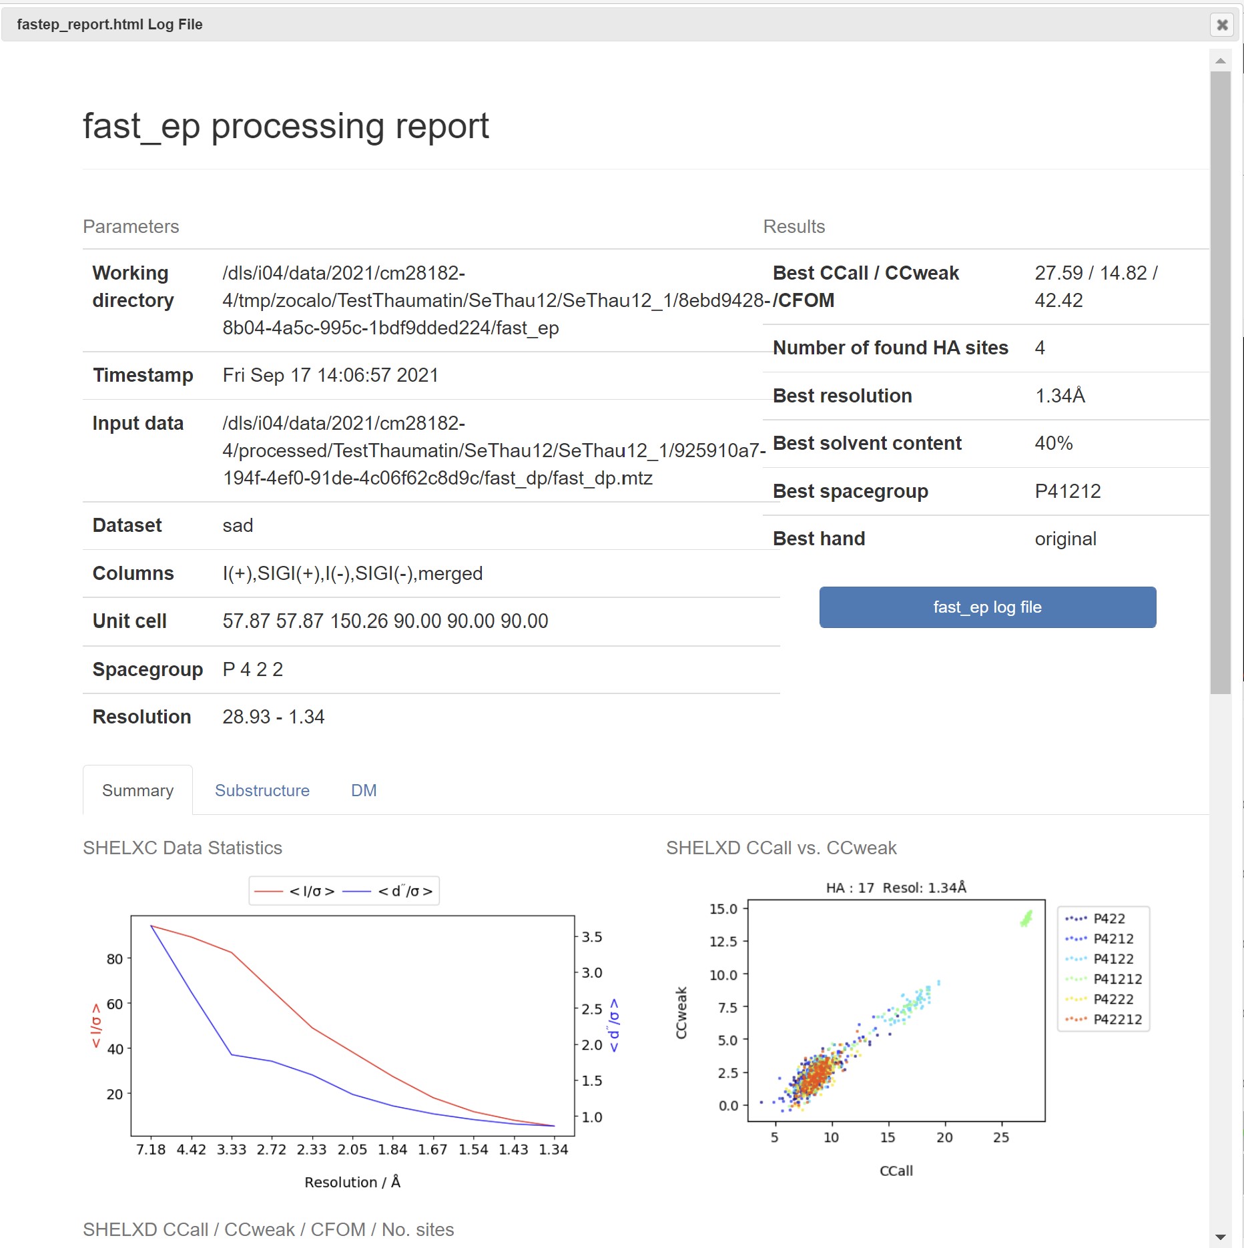Click the SHELXD CCall vs. CCweak heading
This screenshot has height=1248, width=1244.
point(781,848)
